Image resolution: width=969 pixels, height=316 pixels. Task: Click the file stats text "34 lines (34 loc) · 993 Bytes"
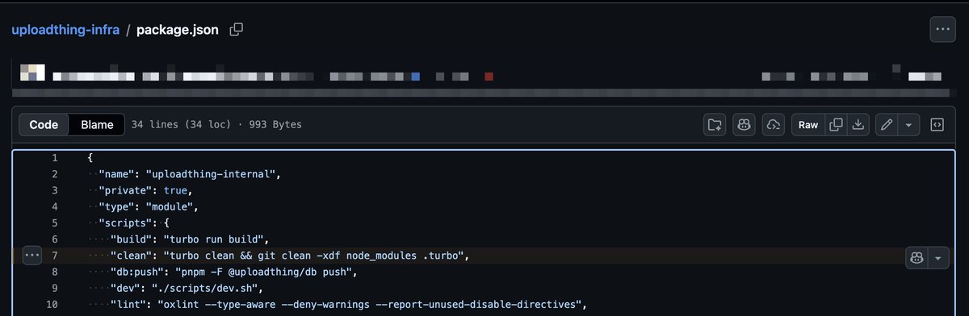[x=216, y=125]
